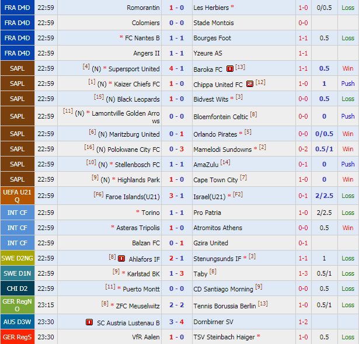The image size is (359, 344).
Task: Open TSV Steinbach Haiger team page
Action: click(224, 337)
